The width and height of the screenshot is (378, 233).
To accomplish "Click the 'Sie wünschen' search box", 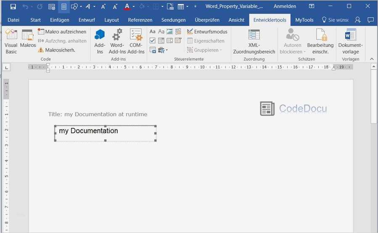I will [336, 20].
